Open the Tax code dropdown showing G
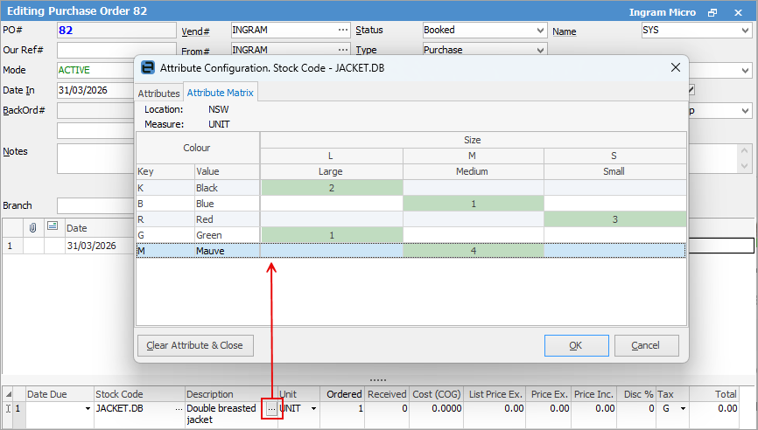 click(682, 408)
